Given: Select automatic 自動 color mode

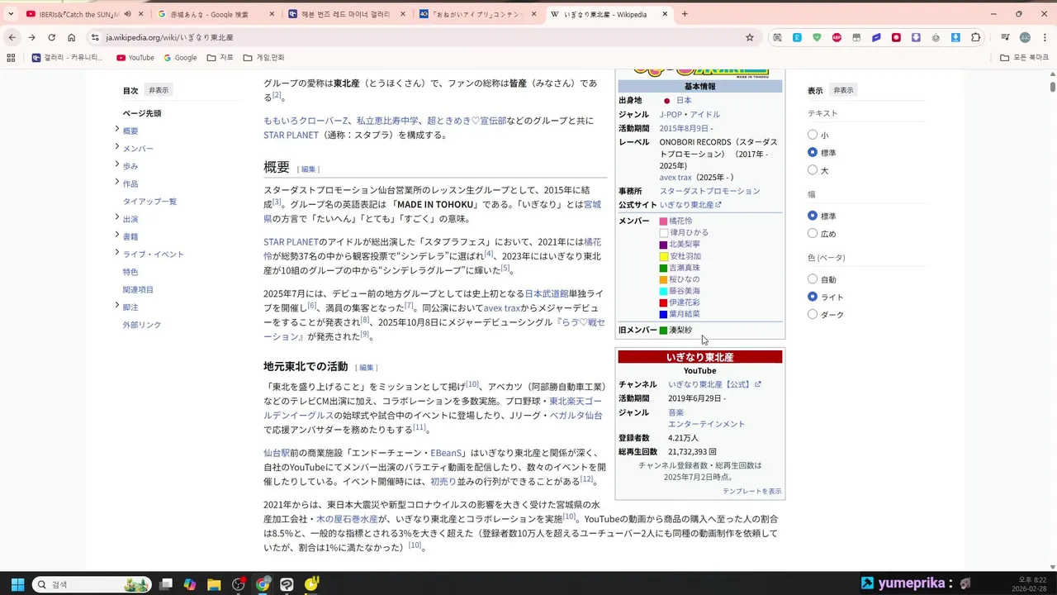Looking at the screenshot, I should coord(813,279).
